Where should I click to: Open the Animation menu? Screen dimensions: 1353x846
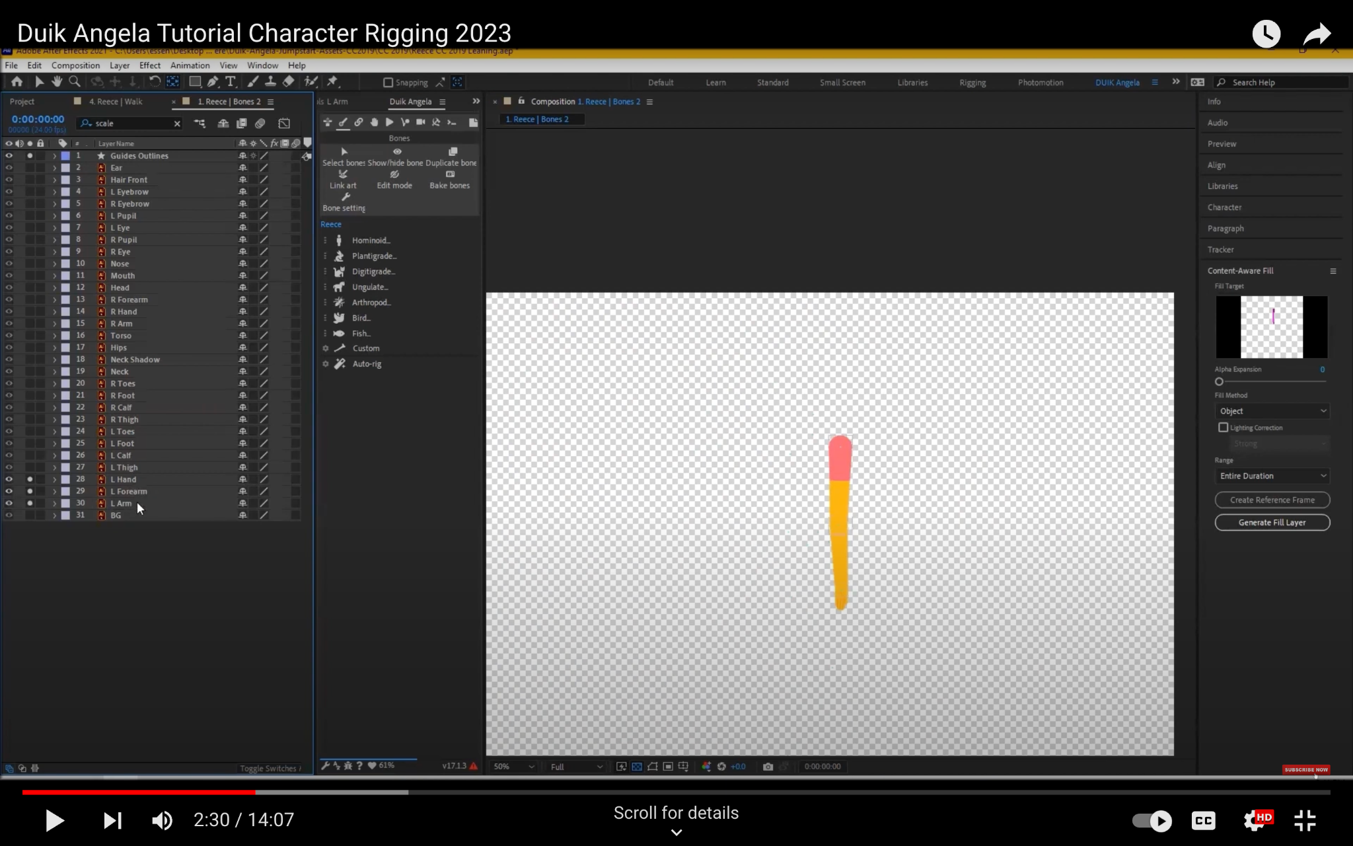190,65
